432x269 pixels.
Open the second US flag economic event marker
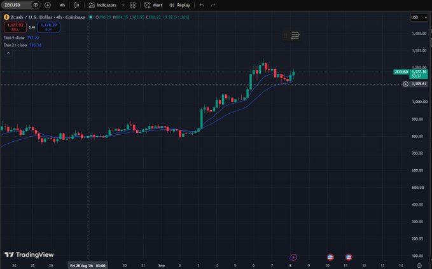coord(349,257)
